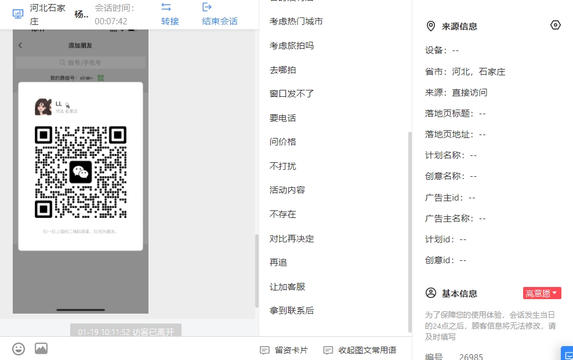Pick the 窗口发不了 quick phrase
The width and height of the screenshot is (573, 360).
click(x=292, y=94)
